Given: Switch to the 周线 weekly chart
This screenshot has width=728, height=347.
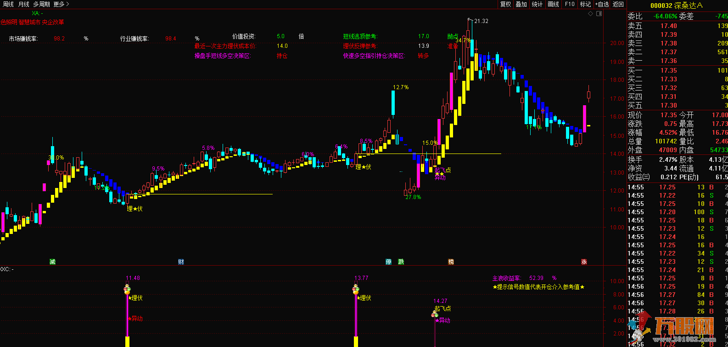Looking at the screenshot, I should pyautogui.click(x=8, y=4).
